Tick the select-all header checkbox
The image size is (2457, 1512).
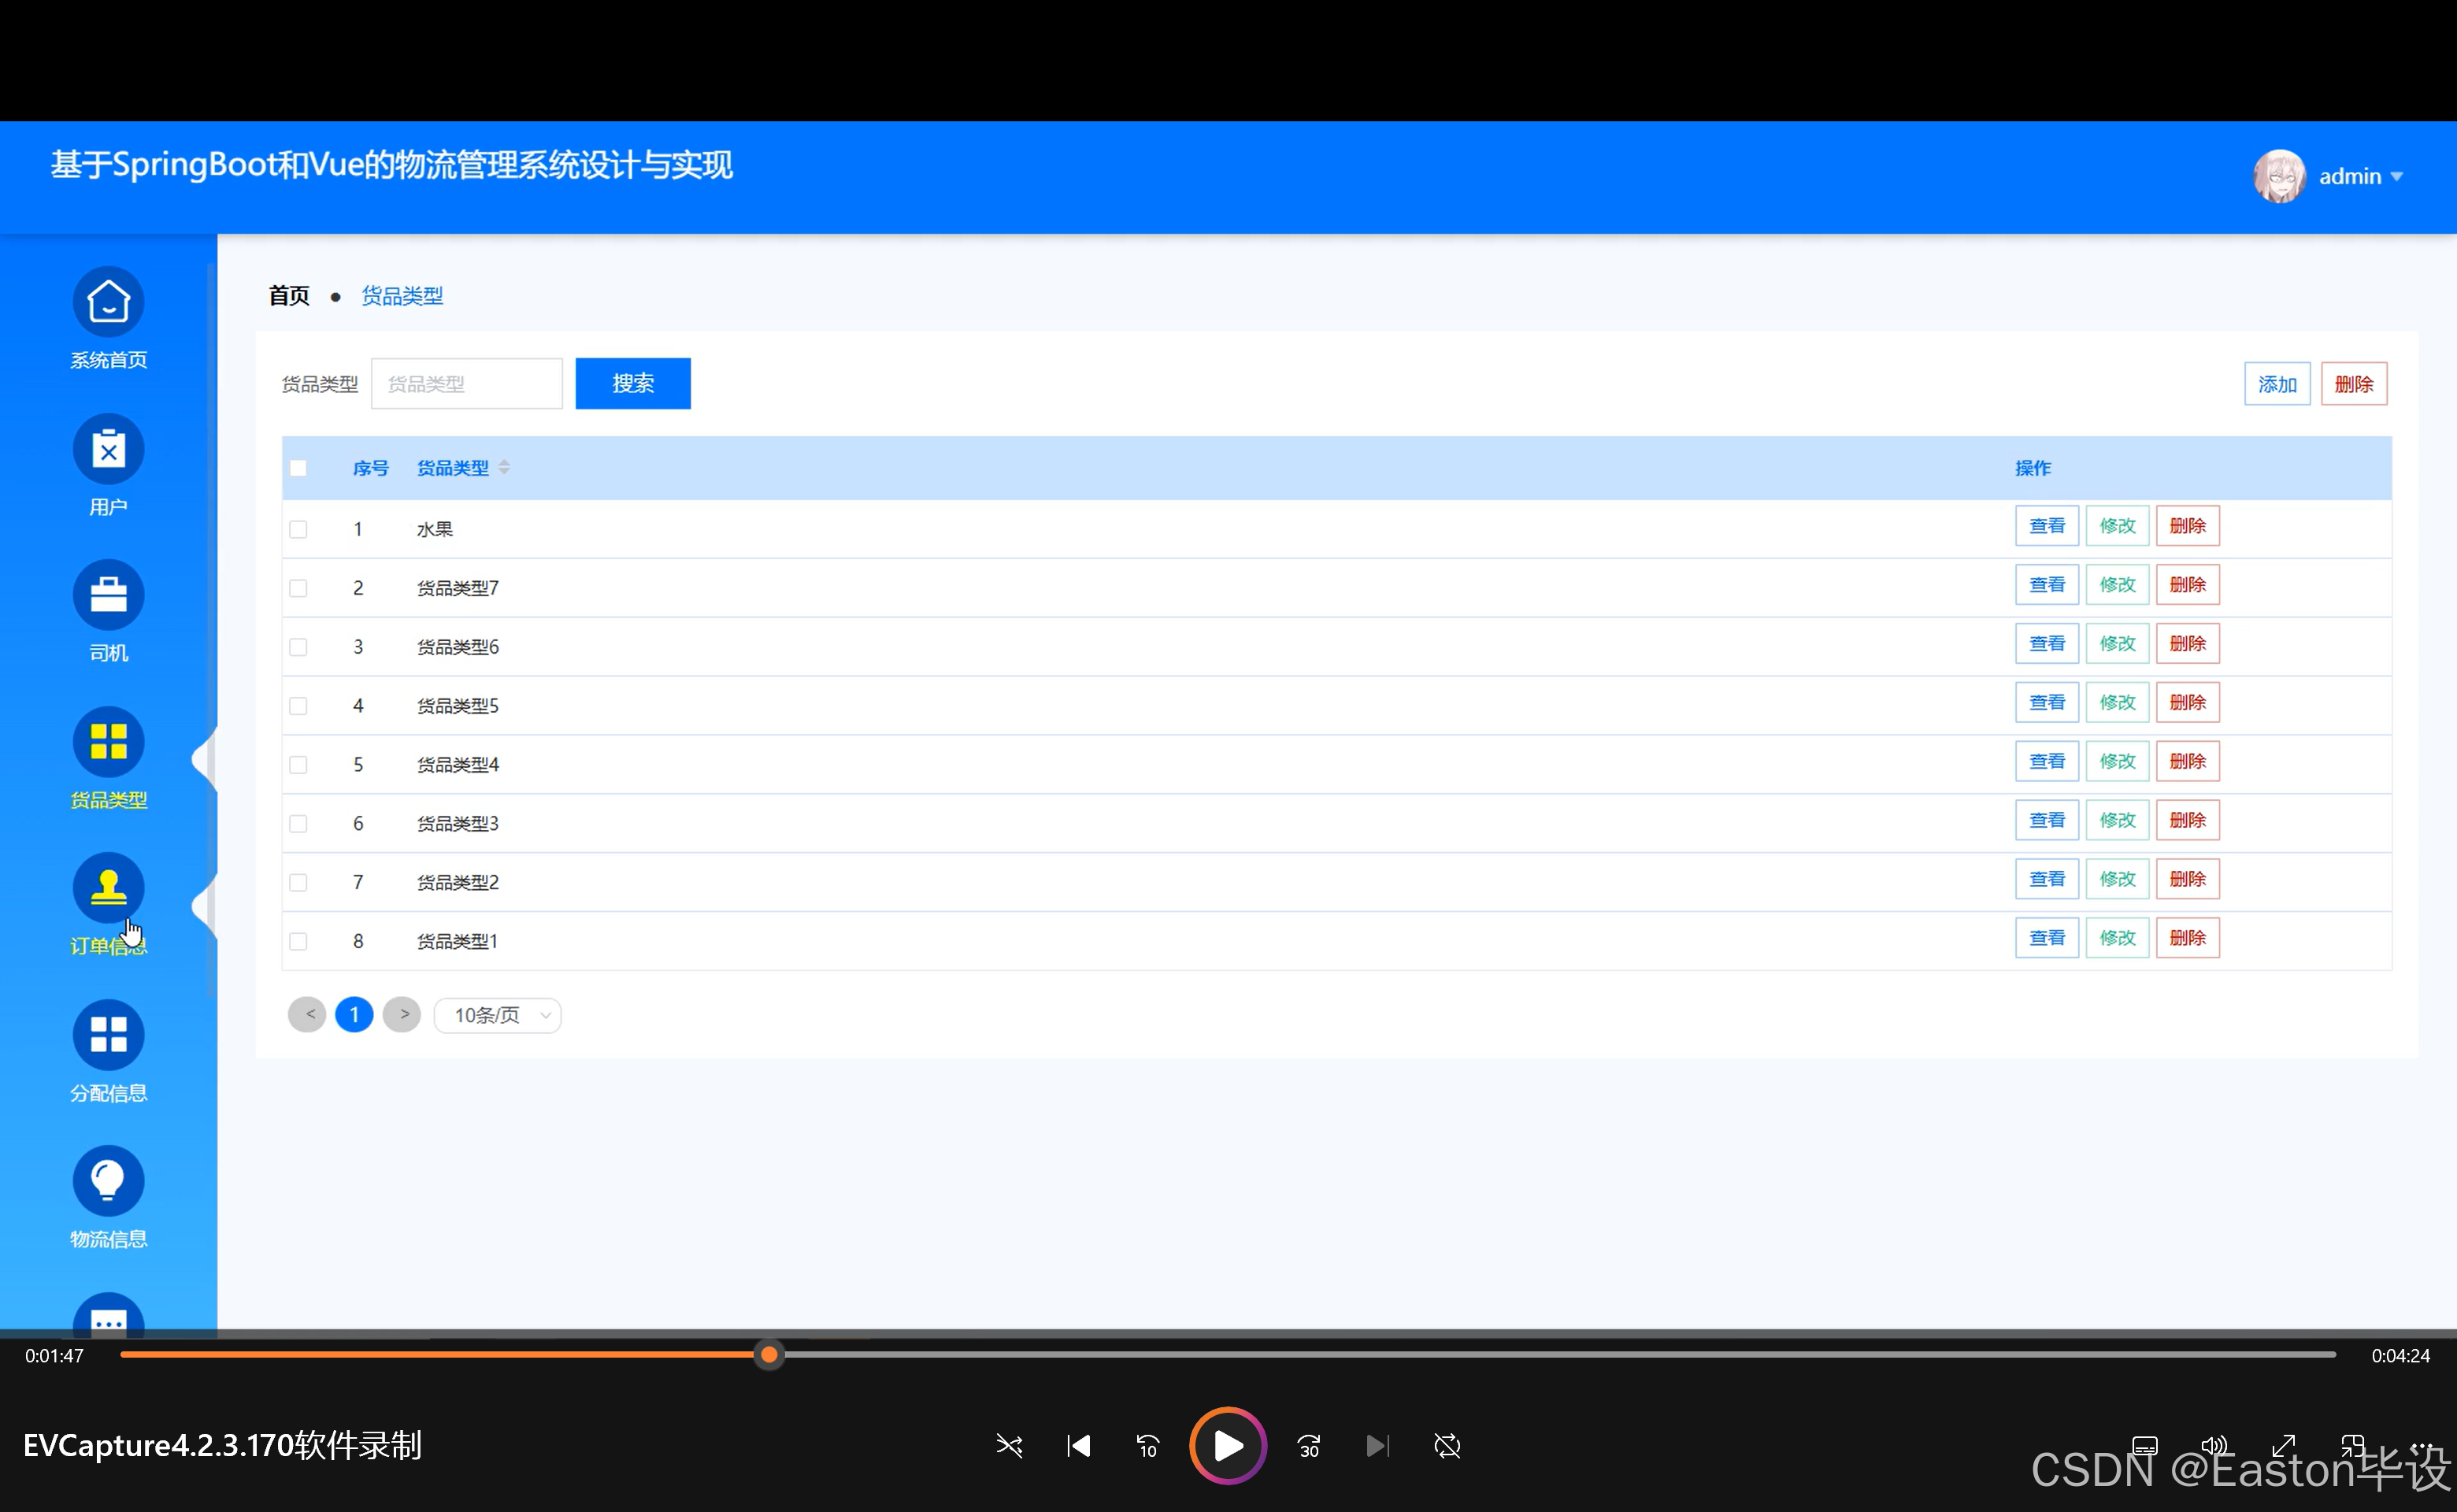[298, 468]
